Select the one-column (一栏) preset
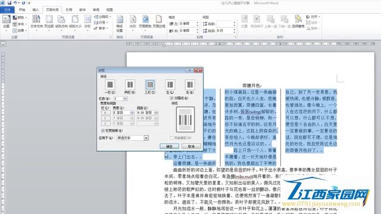Viewport: 381px width, 214px height. click(x=110, y=87)
